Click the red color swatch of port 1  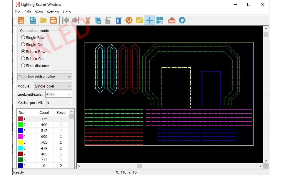point(21,119)
